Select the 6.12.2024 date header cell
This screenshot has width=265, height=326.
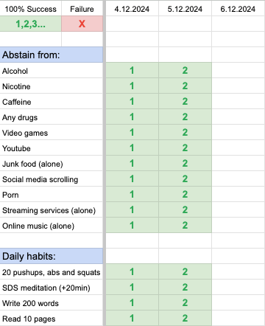click(x=238, y=9)
